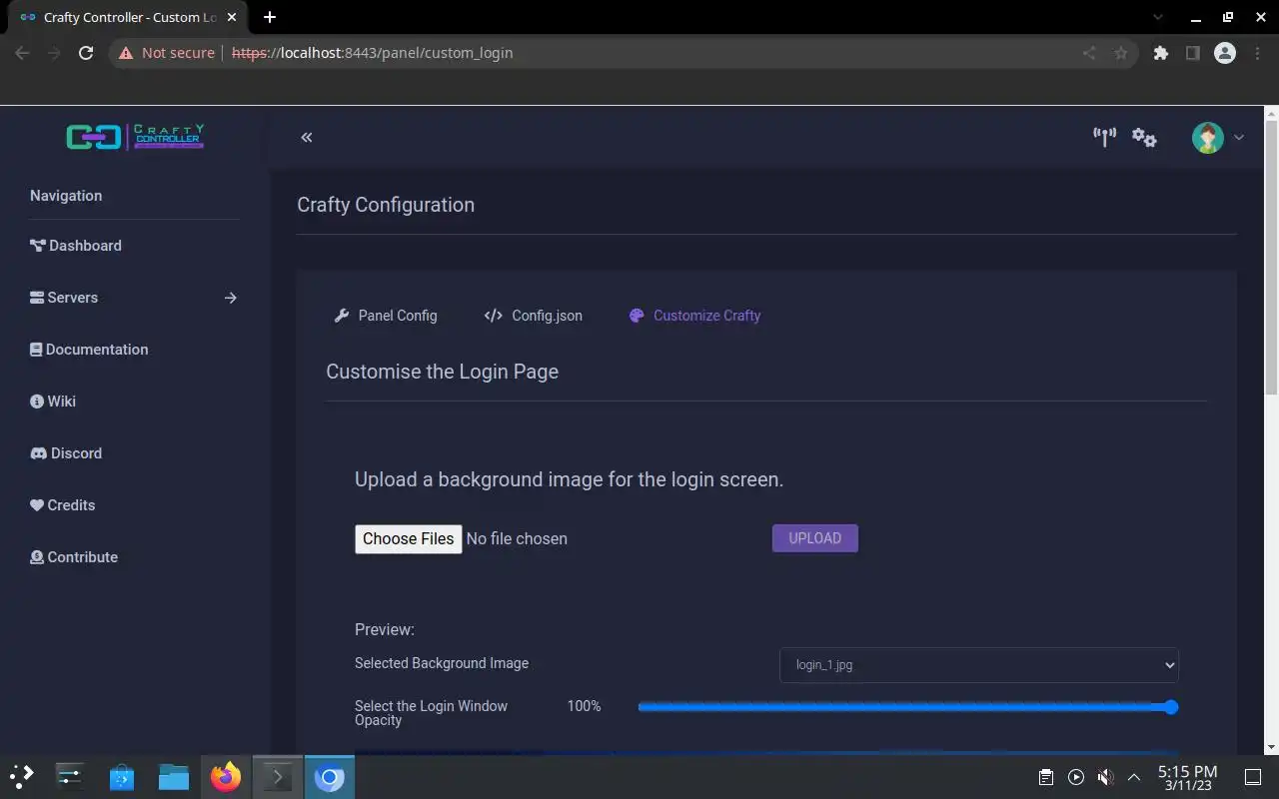
Task: Open the Selected Background Image dropdown
Action: coord(979,665)
